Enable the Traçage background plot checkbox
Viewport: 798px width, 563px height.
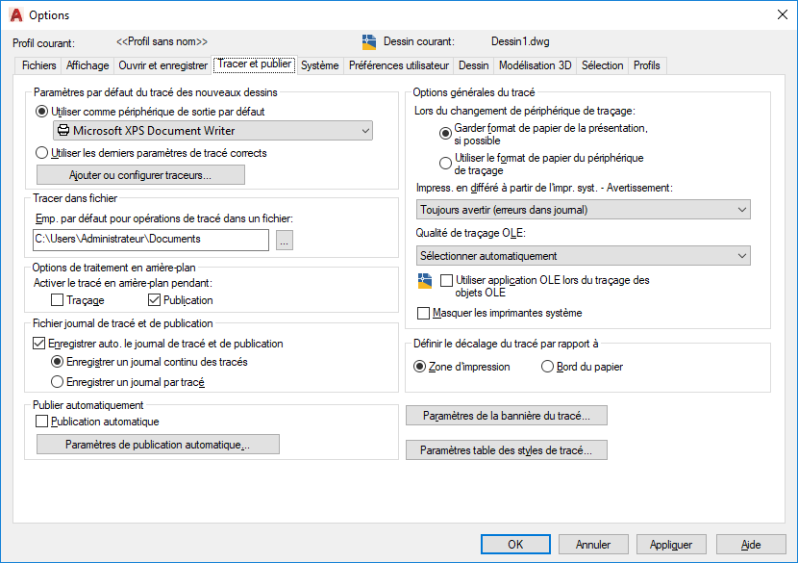coord(58,301)
